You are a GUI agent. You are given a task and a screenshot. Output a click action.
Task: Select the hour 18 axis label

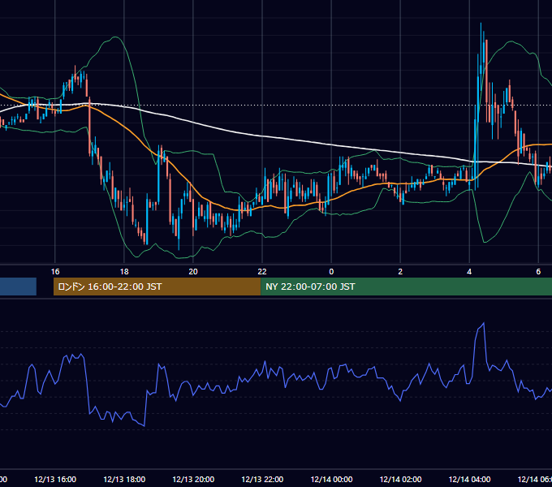click(124, 272)
